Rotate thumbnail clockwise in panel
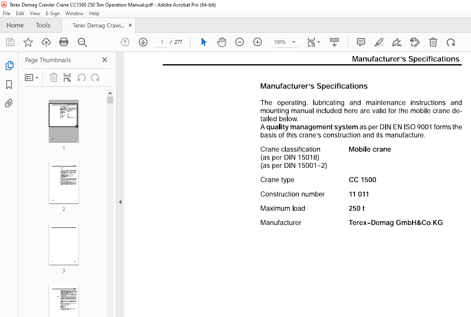The width and height of the screenshot is (471, 317). pos(95,78)
